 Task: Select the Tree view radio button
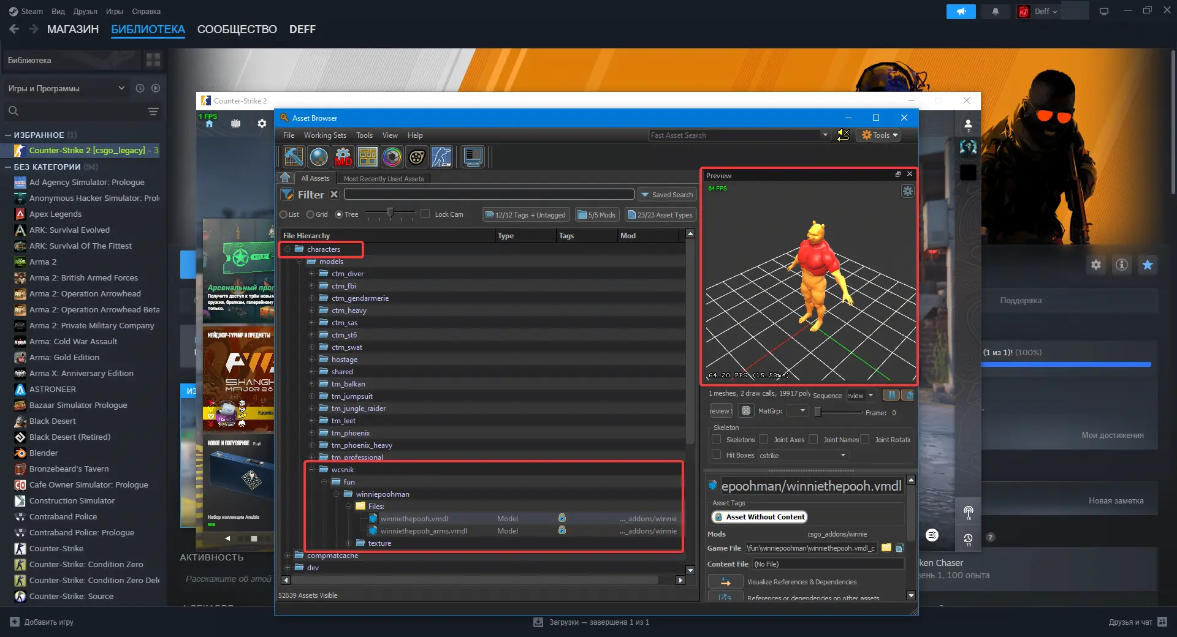coord(339,214)
